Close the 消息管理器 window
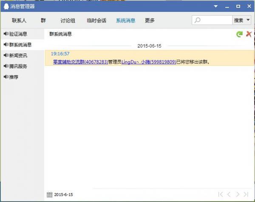This screenshot has height=202, width=255. tap(249, 6)
